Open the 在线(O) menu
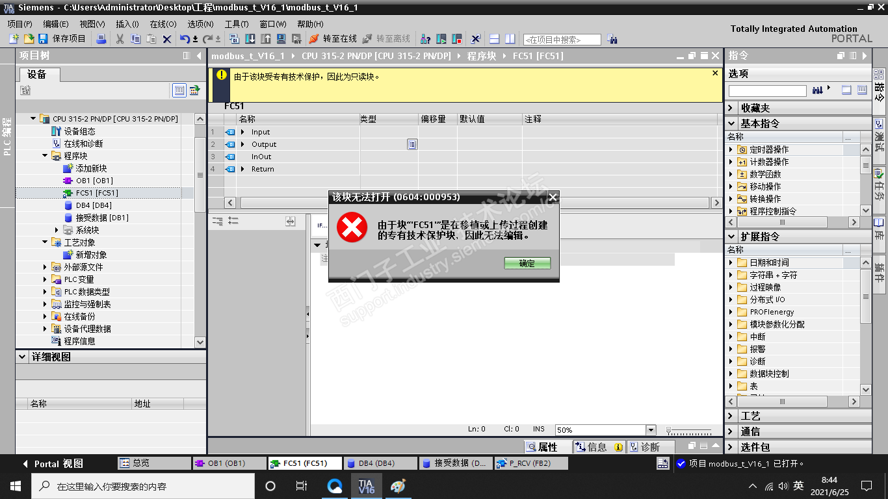The width and height of the screenshot is (888, 499). coord(163,24)
